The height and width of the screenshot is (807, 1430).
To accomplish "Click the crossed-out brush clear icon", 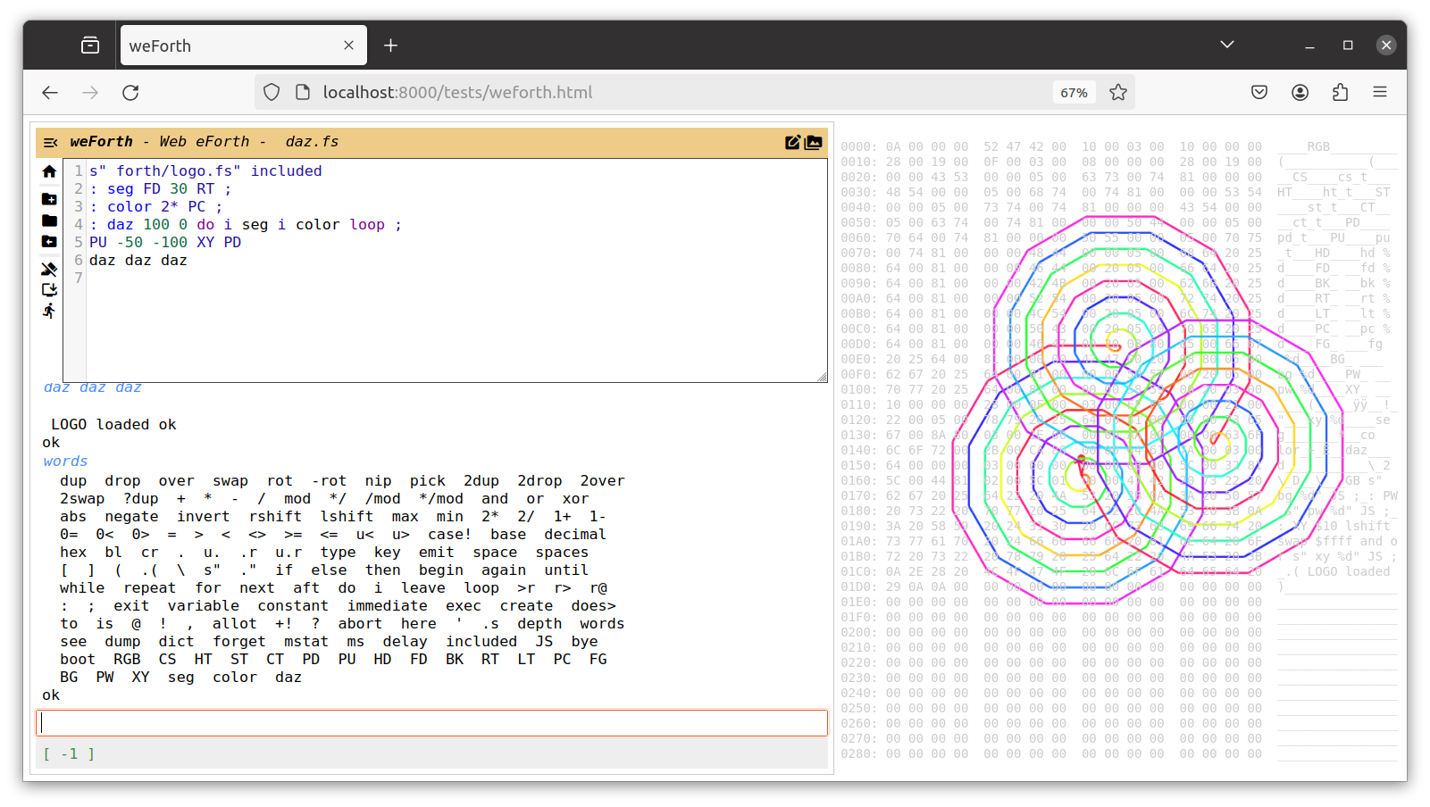I will click(49, 269).
